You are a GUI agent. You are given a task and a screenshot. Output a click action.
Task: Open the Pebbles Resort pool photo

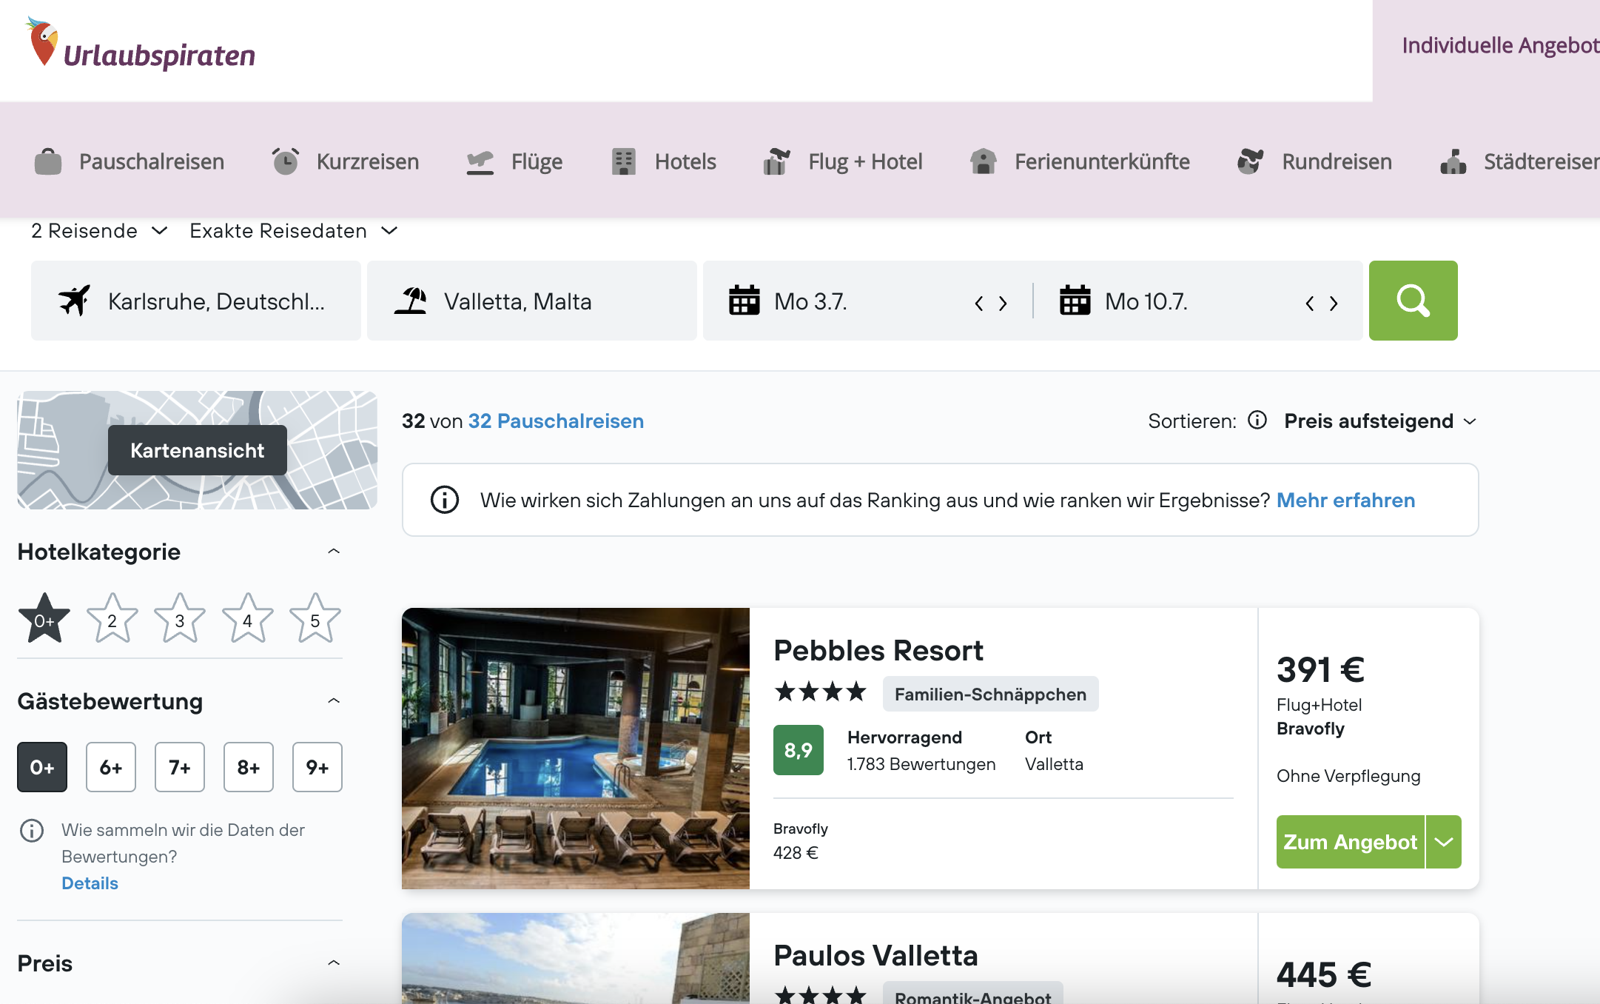click(x=576, y=749)
